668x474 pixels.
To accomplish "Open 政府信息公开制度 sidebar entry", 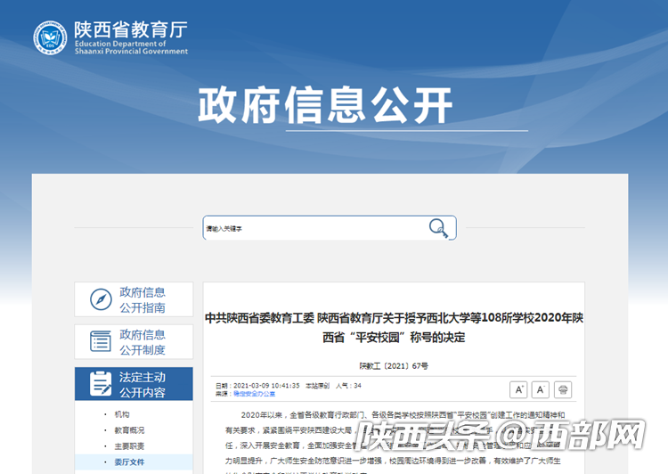I will tap(134, 341).
